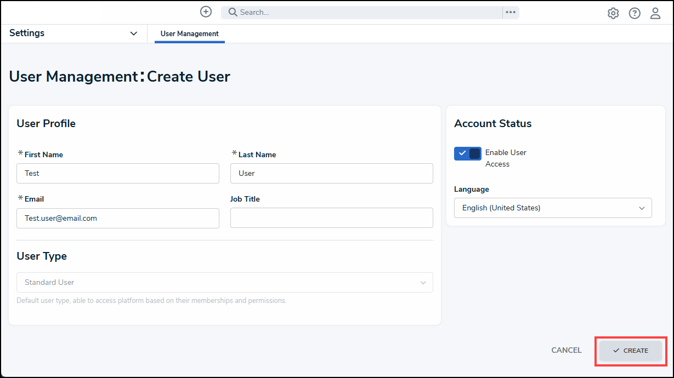Focus the Search box

362,12
